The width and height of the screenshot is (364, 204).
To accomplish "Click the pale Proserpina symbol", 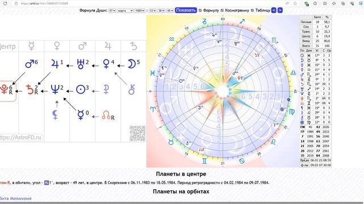I will pyautogui.click(x=106, y=90).
